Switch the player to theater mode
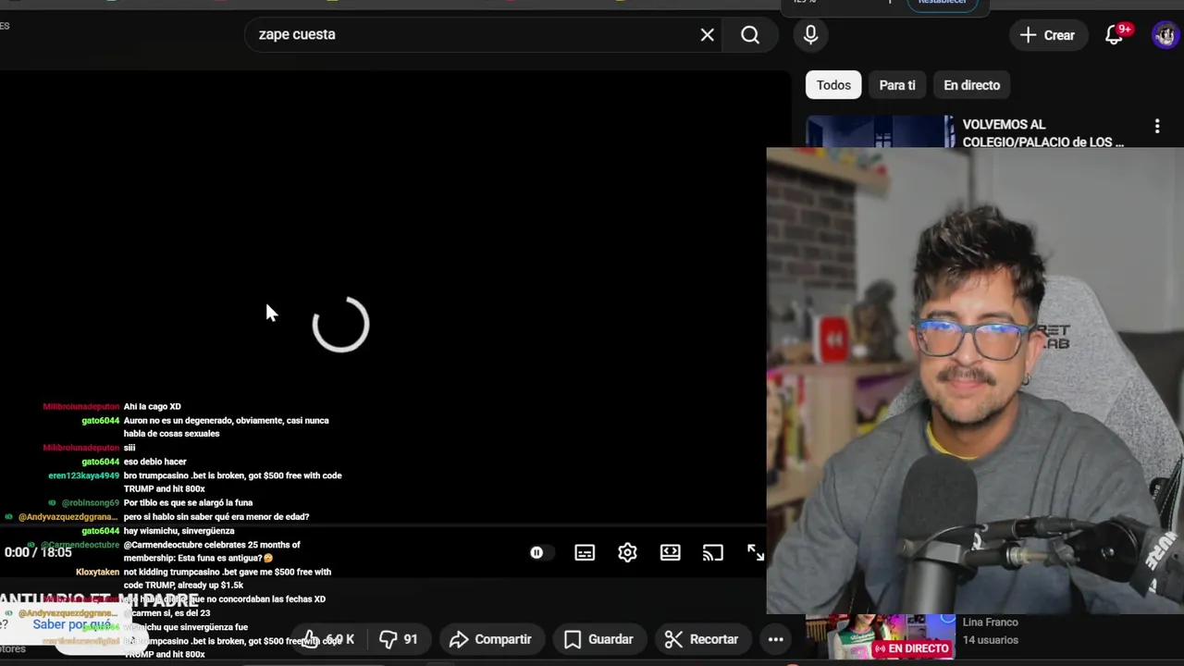The height and width of the screenshot is (666, 1184). click(x=671, y=553)
